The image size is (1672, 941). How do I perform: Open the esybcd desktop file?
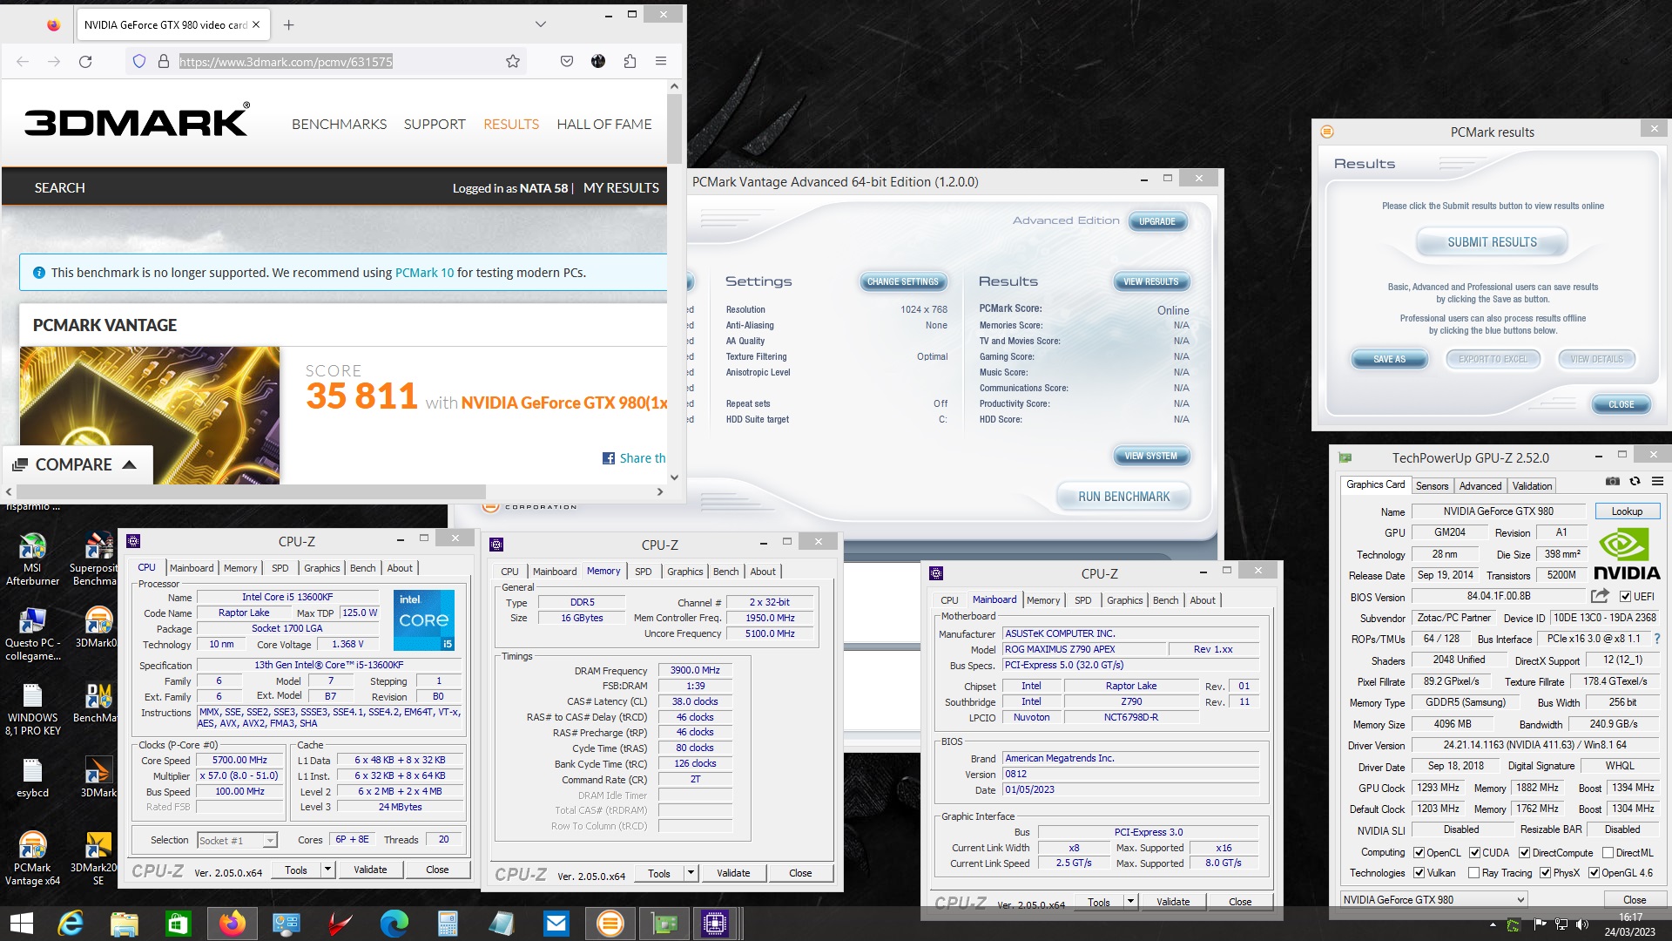click(x=32, y=778)
